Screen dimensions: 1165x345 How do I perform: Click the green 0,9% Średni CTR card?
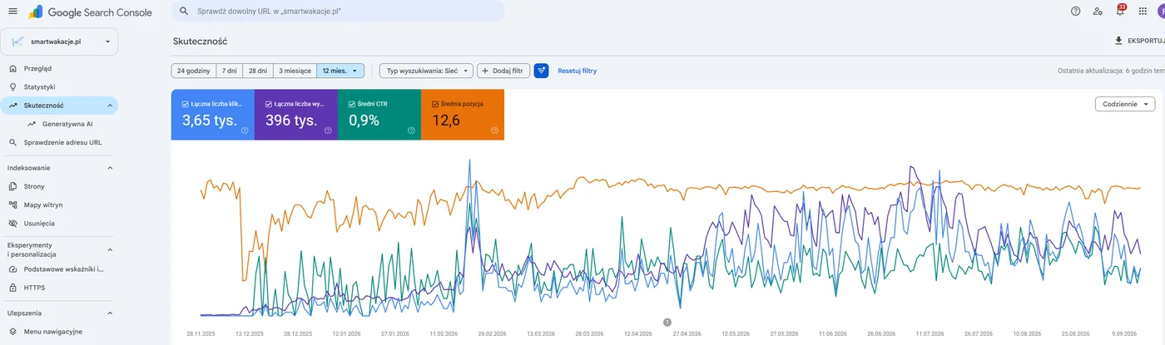379,115
